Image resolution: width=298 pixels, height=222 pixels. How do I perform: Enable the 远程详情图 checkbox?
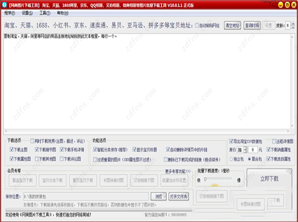[x=274, y=141]
